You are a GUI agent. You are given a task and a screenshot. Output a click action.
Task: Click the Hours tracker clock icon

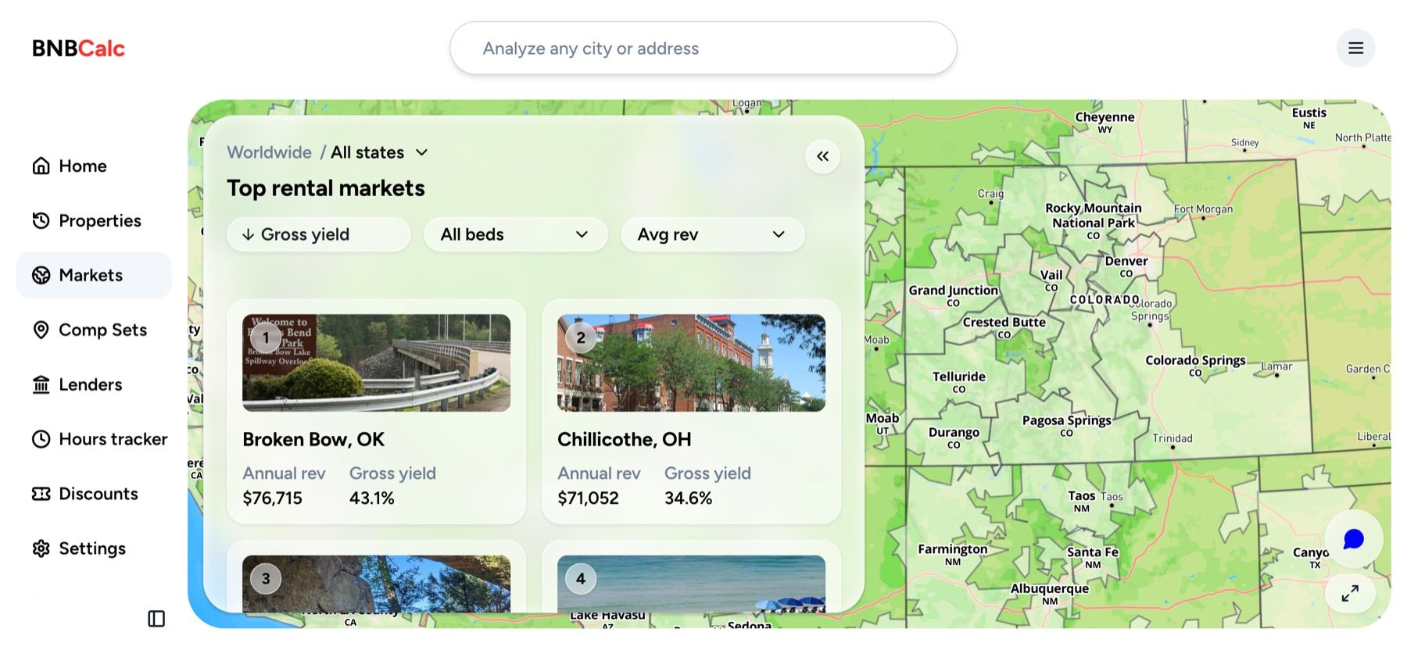pos(41,439)
